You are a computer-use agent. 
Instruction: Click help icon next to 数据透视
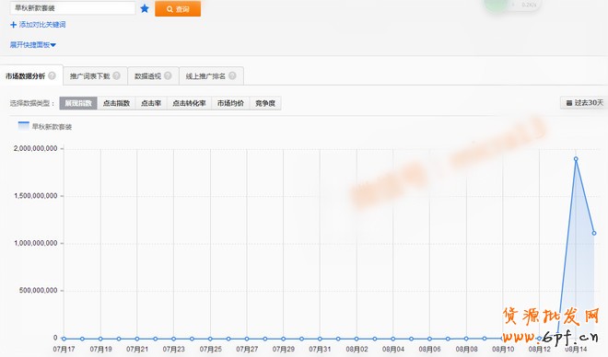pyautogui.click(x=168, y=75)
